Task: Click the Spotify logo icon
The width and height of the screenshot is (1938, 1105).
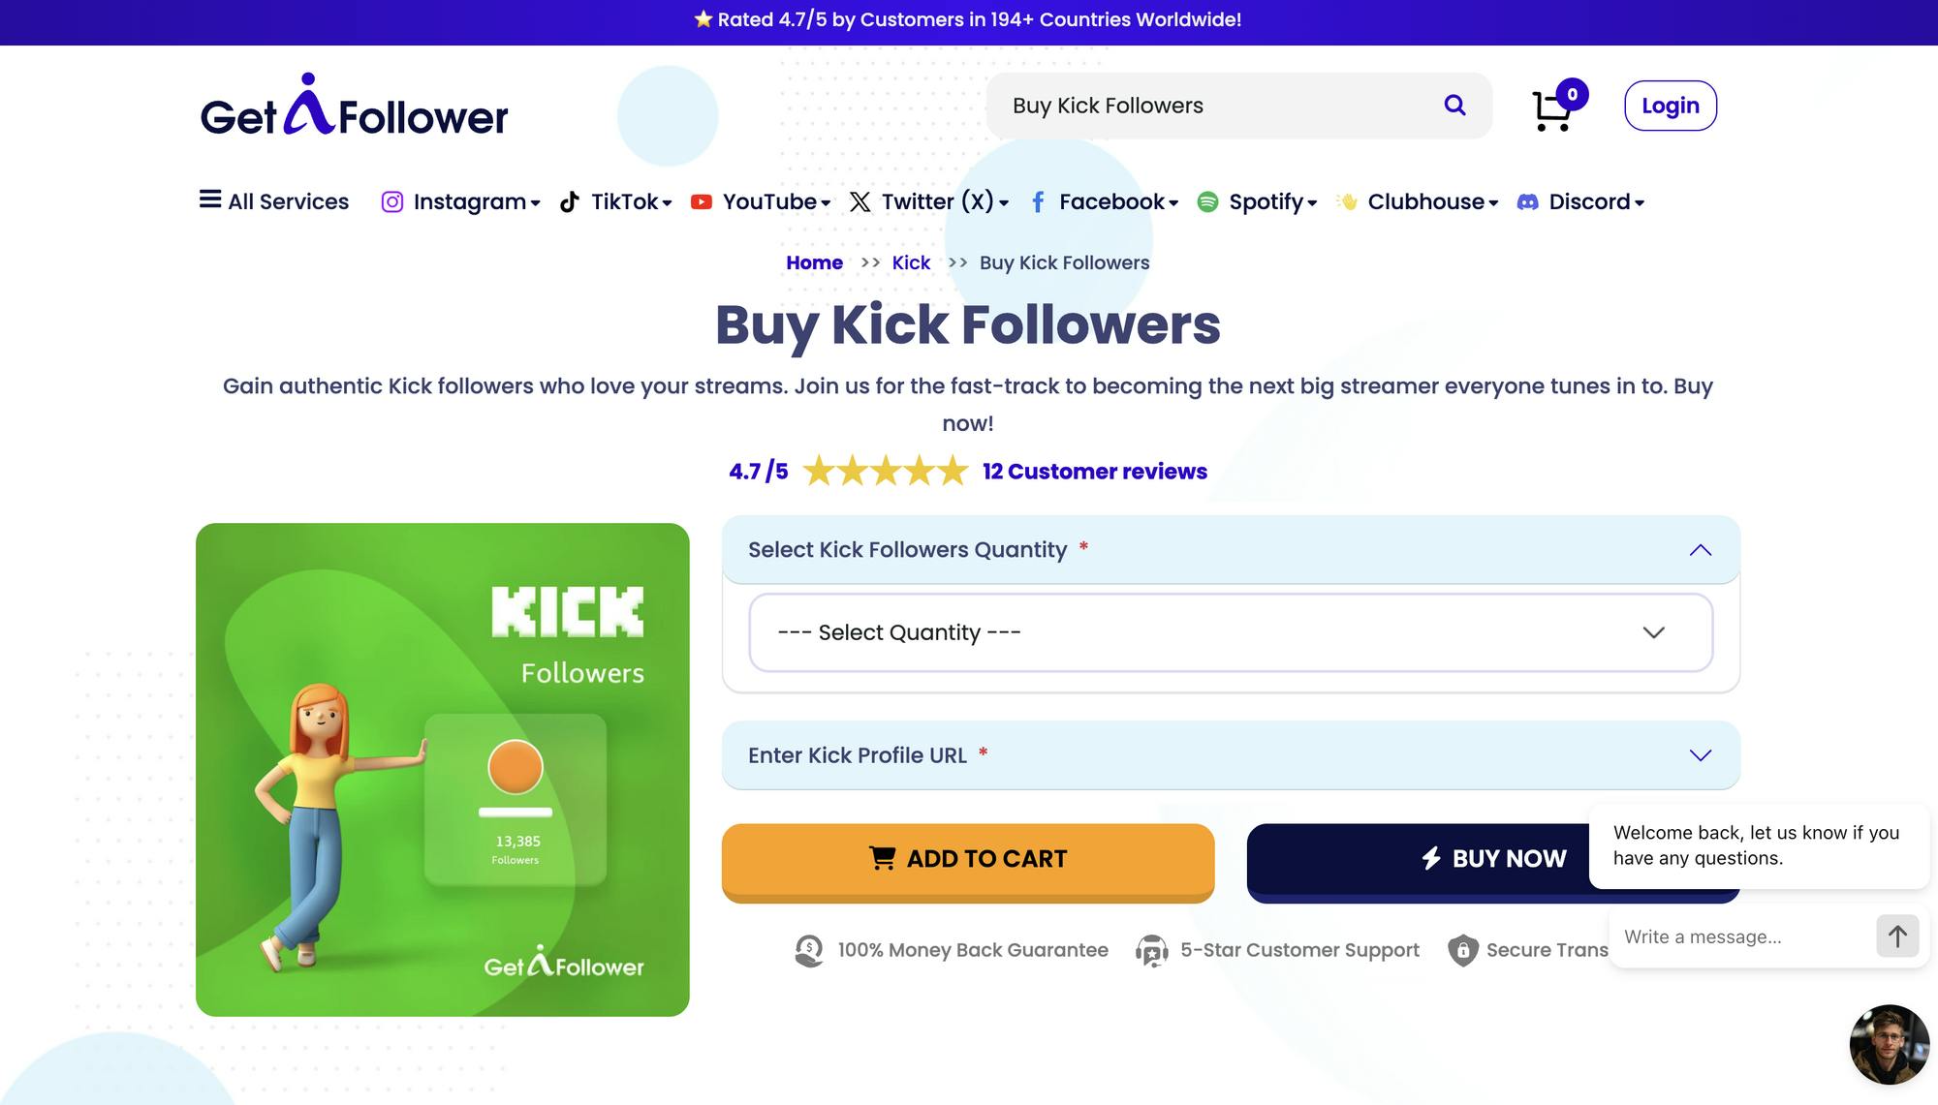Action: [1207, 201]
